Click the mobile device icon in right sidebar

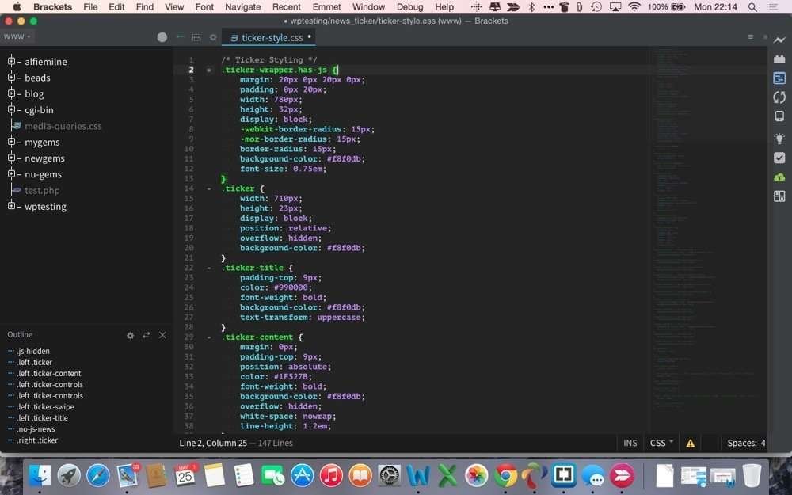(779, 116)
